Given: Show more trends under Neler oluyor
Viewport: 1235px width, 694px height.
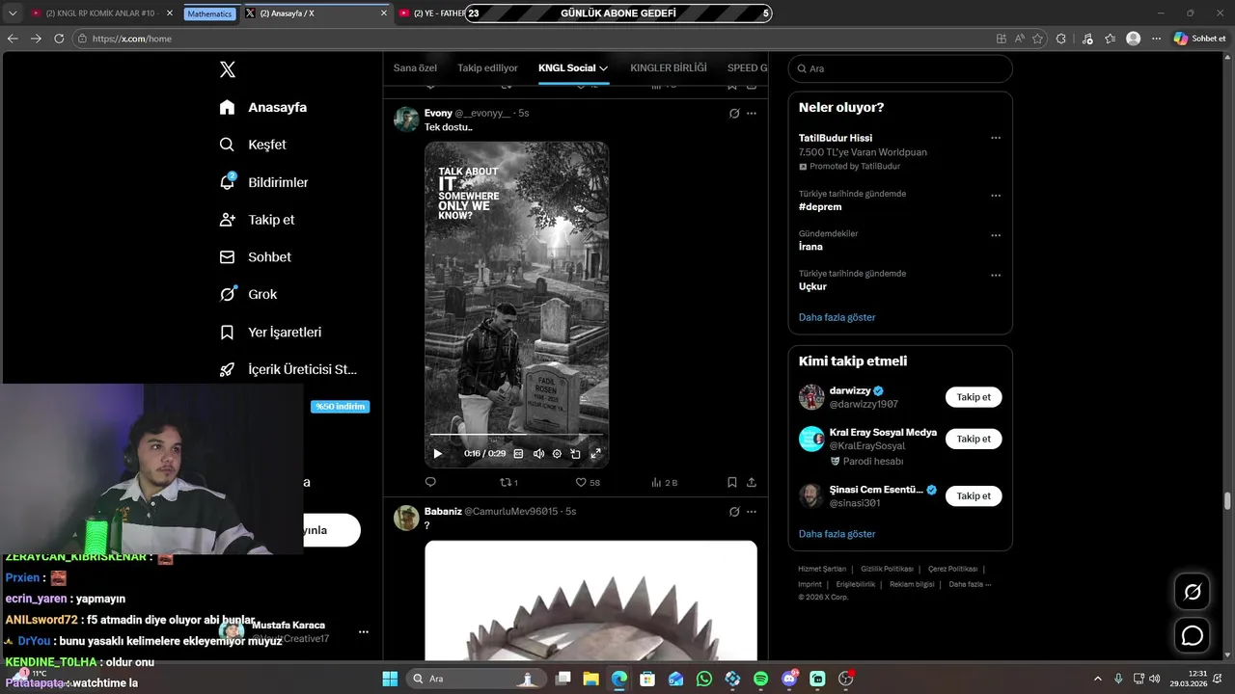Looking at the screenshot, I should pyautogui.click(x=837, y=317).
